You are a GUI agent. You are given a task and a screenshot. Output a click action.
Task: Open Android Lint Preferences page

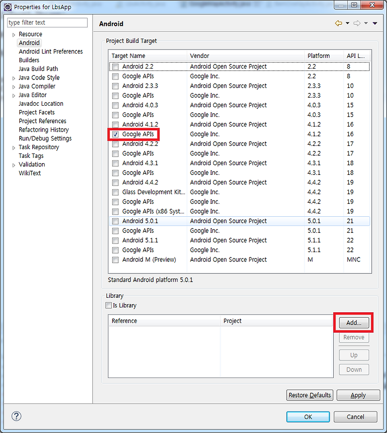51,52
